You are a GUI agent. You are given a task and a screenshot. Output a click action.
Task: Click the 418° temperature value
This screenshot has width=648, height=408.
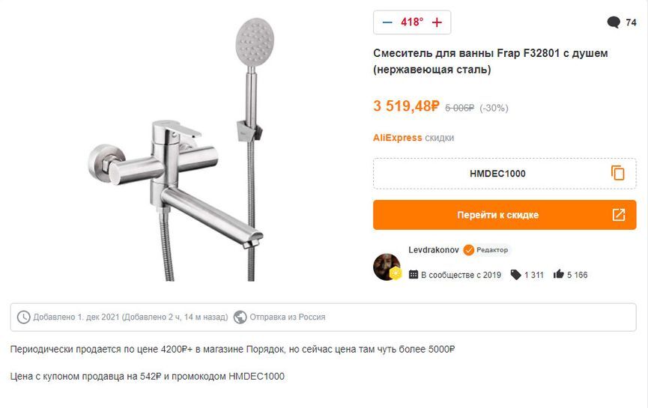click(412, 22)
